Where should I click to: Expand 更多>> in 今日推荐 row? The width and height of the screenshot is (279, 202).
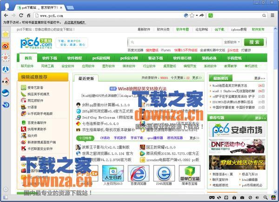point(194,138)
